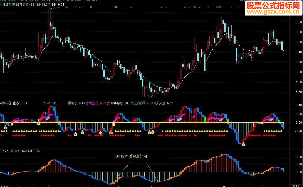Click the 买卖神器 indicator name
Viewport: 303px width, 187px height.
pos(6,103)
